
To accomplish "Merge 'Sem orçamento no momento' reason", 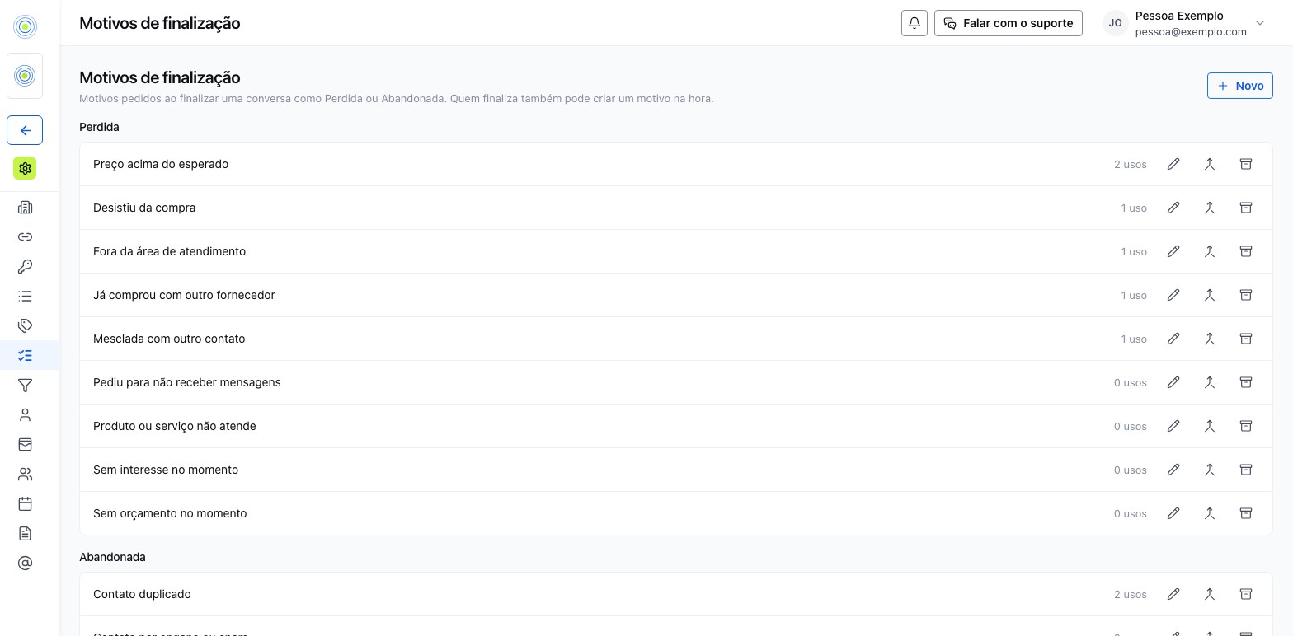I will (x=1210, y=513).
